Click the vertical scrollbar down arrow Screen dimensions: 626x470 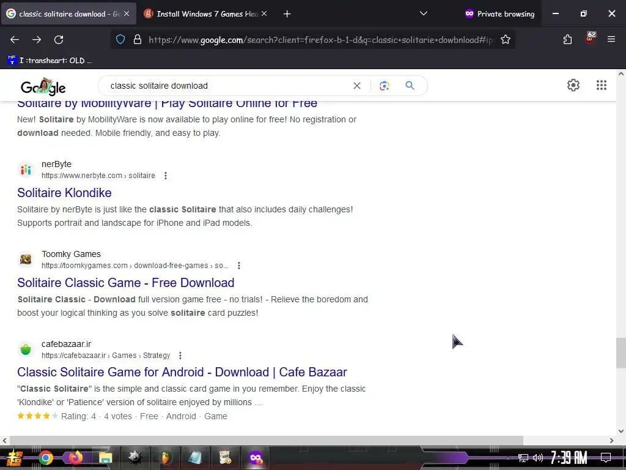(x=620, y=431)
